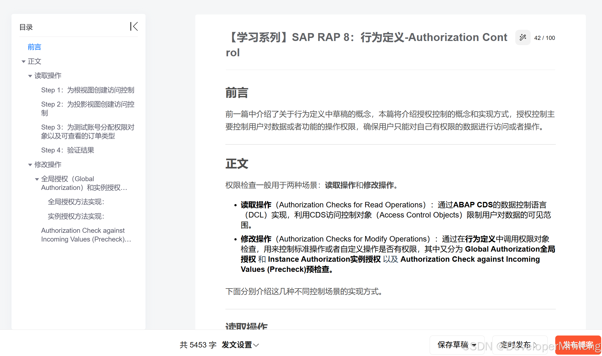Open the 发文设置 publish settings dropdown
The width and height of the screenshot is (602, 356).
240,345
